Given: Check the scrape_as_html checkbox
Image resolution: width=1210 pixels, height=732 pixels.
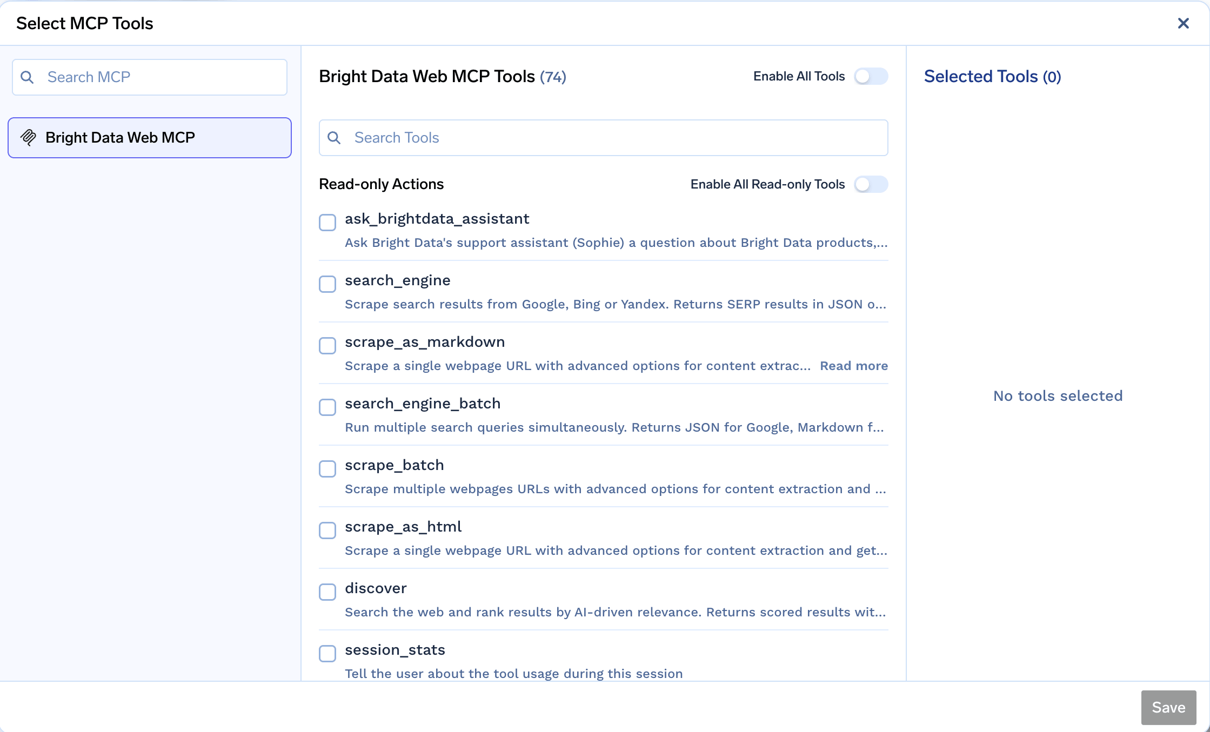Looking at the screenshot, I should pyautogui.click(x=327, y=530).
